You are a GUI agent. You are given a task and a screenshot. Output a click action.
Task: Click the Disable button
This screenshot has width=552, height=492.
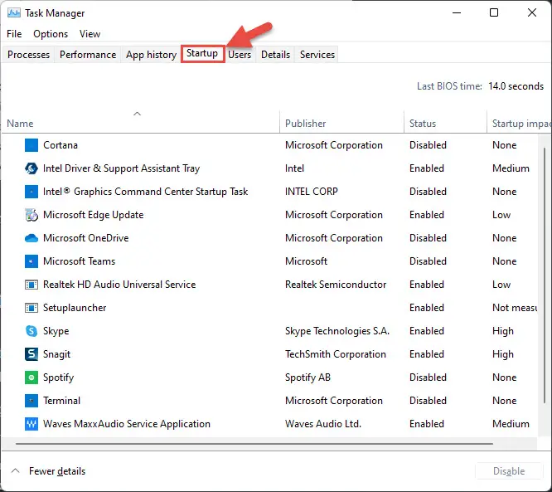[x=509, y=471]
